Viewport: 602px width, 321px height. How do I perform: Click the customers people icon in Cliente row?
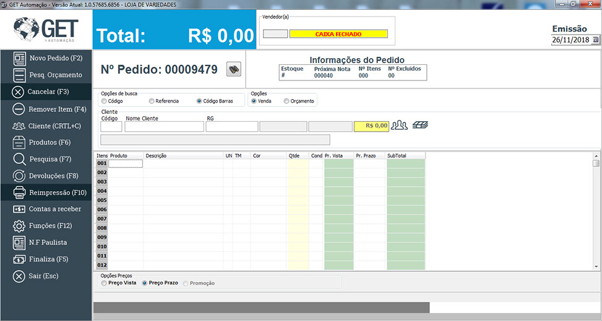[x=399, y=126]
